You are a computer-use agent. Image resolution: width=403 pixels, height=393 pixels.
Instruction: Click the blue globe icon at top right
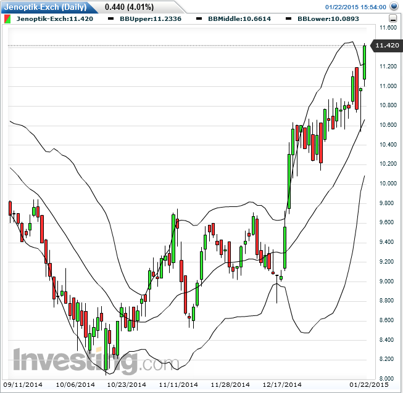(394, 6)
